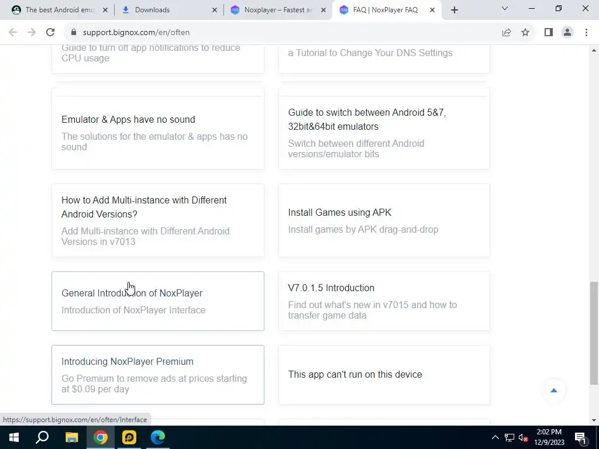Image resolution: width=599 pixels, height=449 pixels.
Task: Click the browser forward arrow
Action: coord(32,33)
